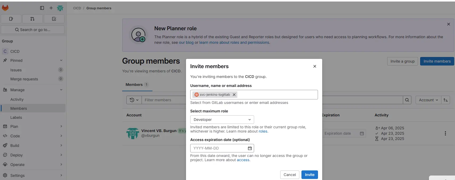Screen dimensions: 455x180
Task: Click the Settings gear icon
Action: pos(5,175)
